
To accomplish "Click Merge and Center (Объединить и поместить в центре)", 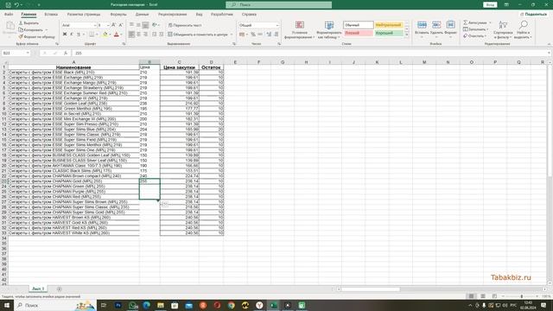I will 198,35.
